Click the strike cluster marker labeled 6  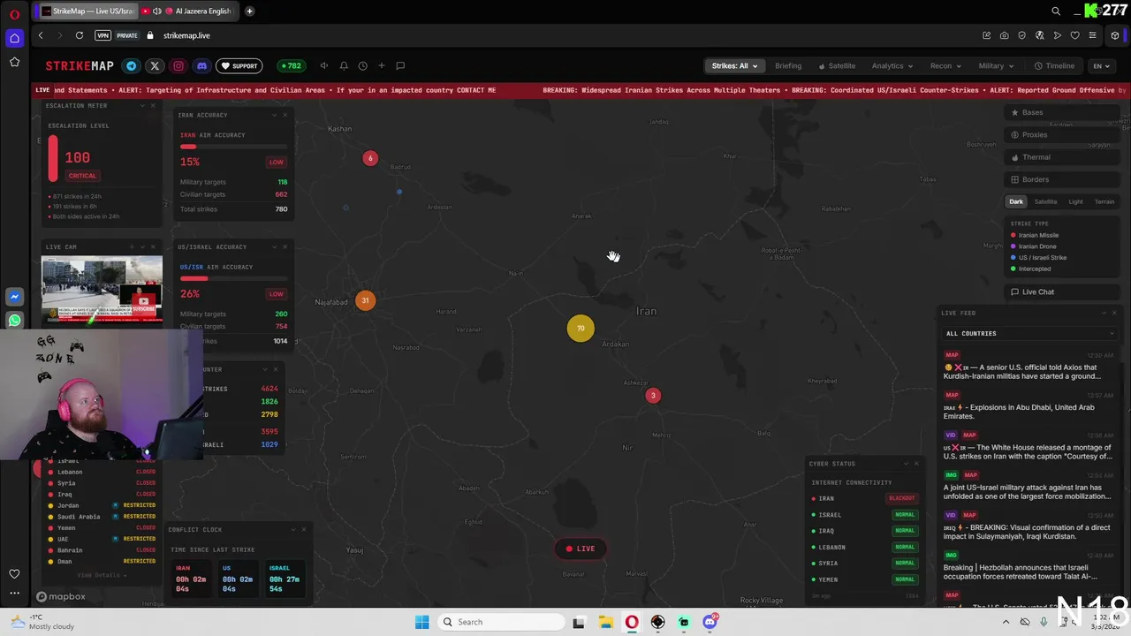[370, 158]
